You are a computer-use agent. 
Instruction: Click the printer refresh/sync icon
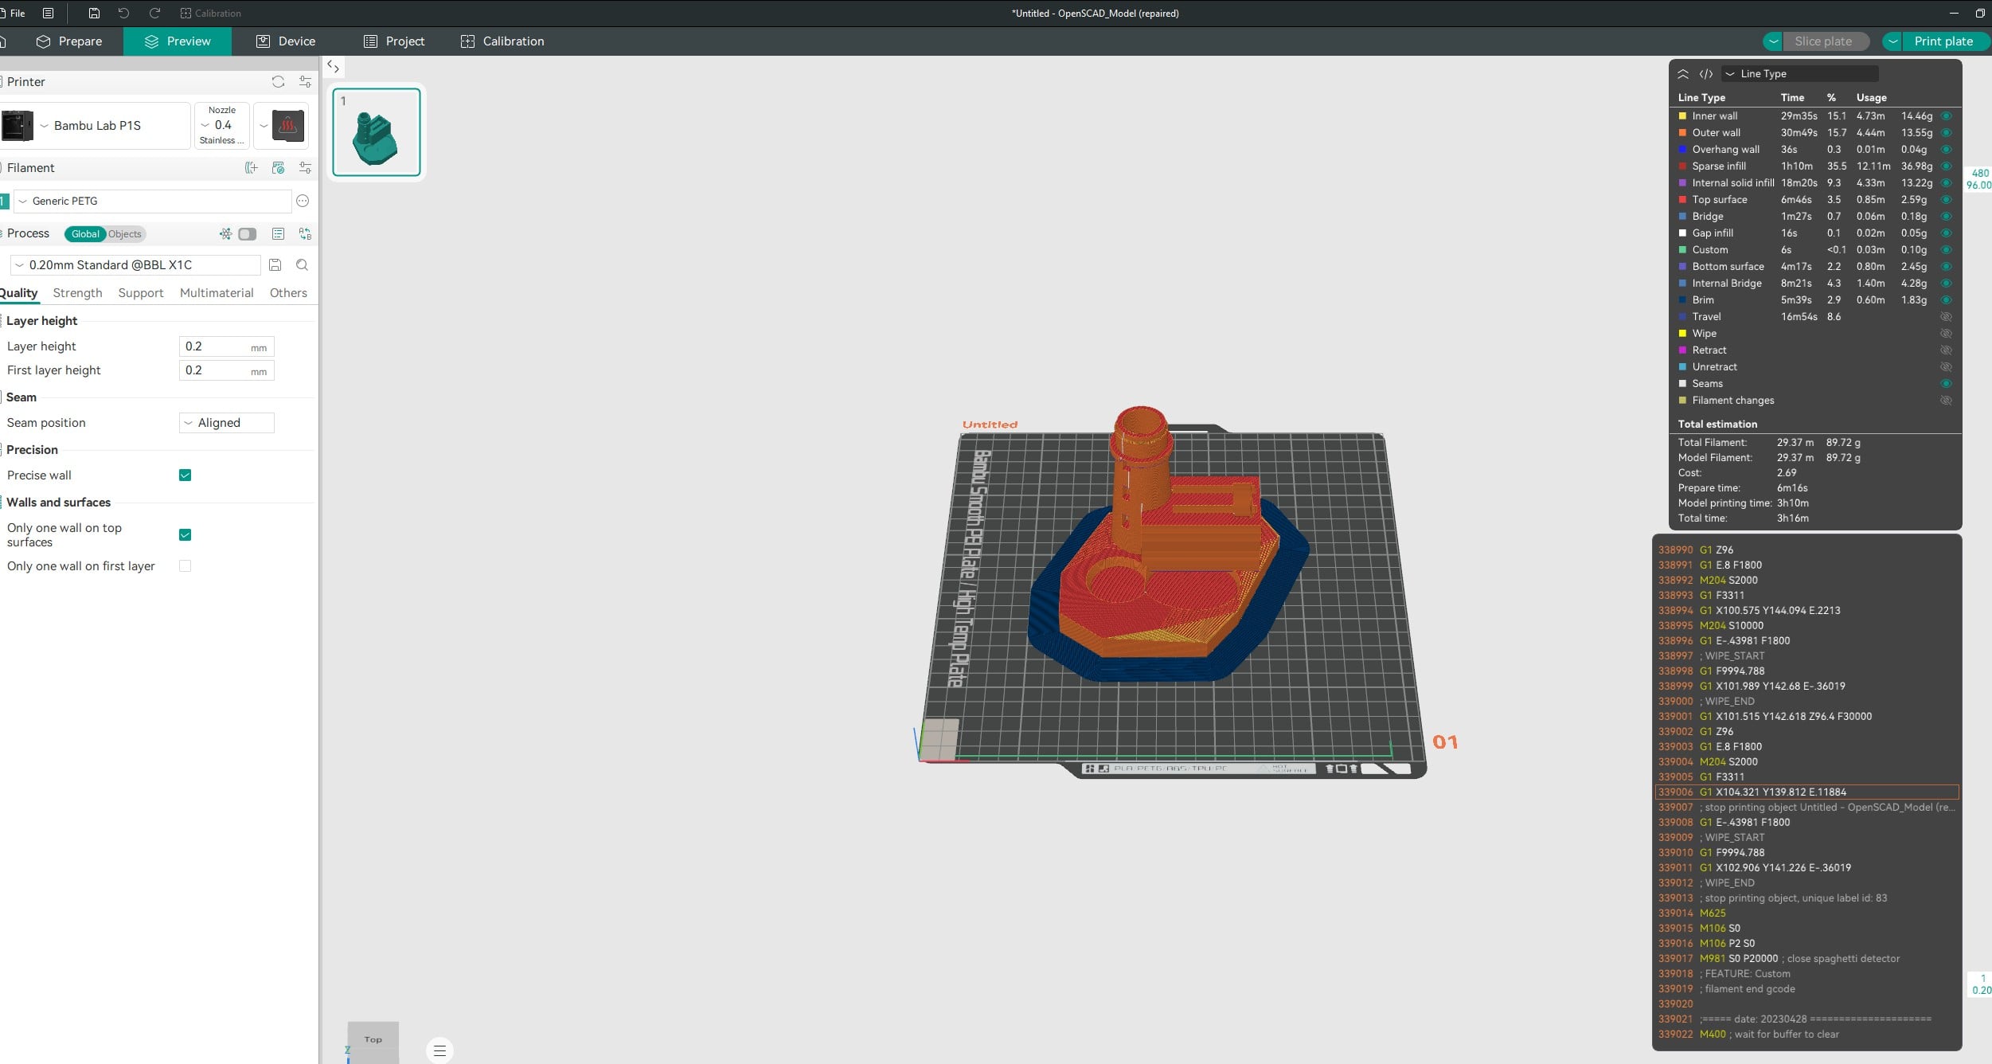(278, 81)
